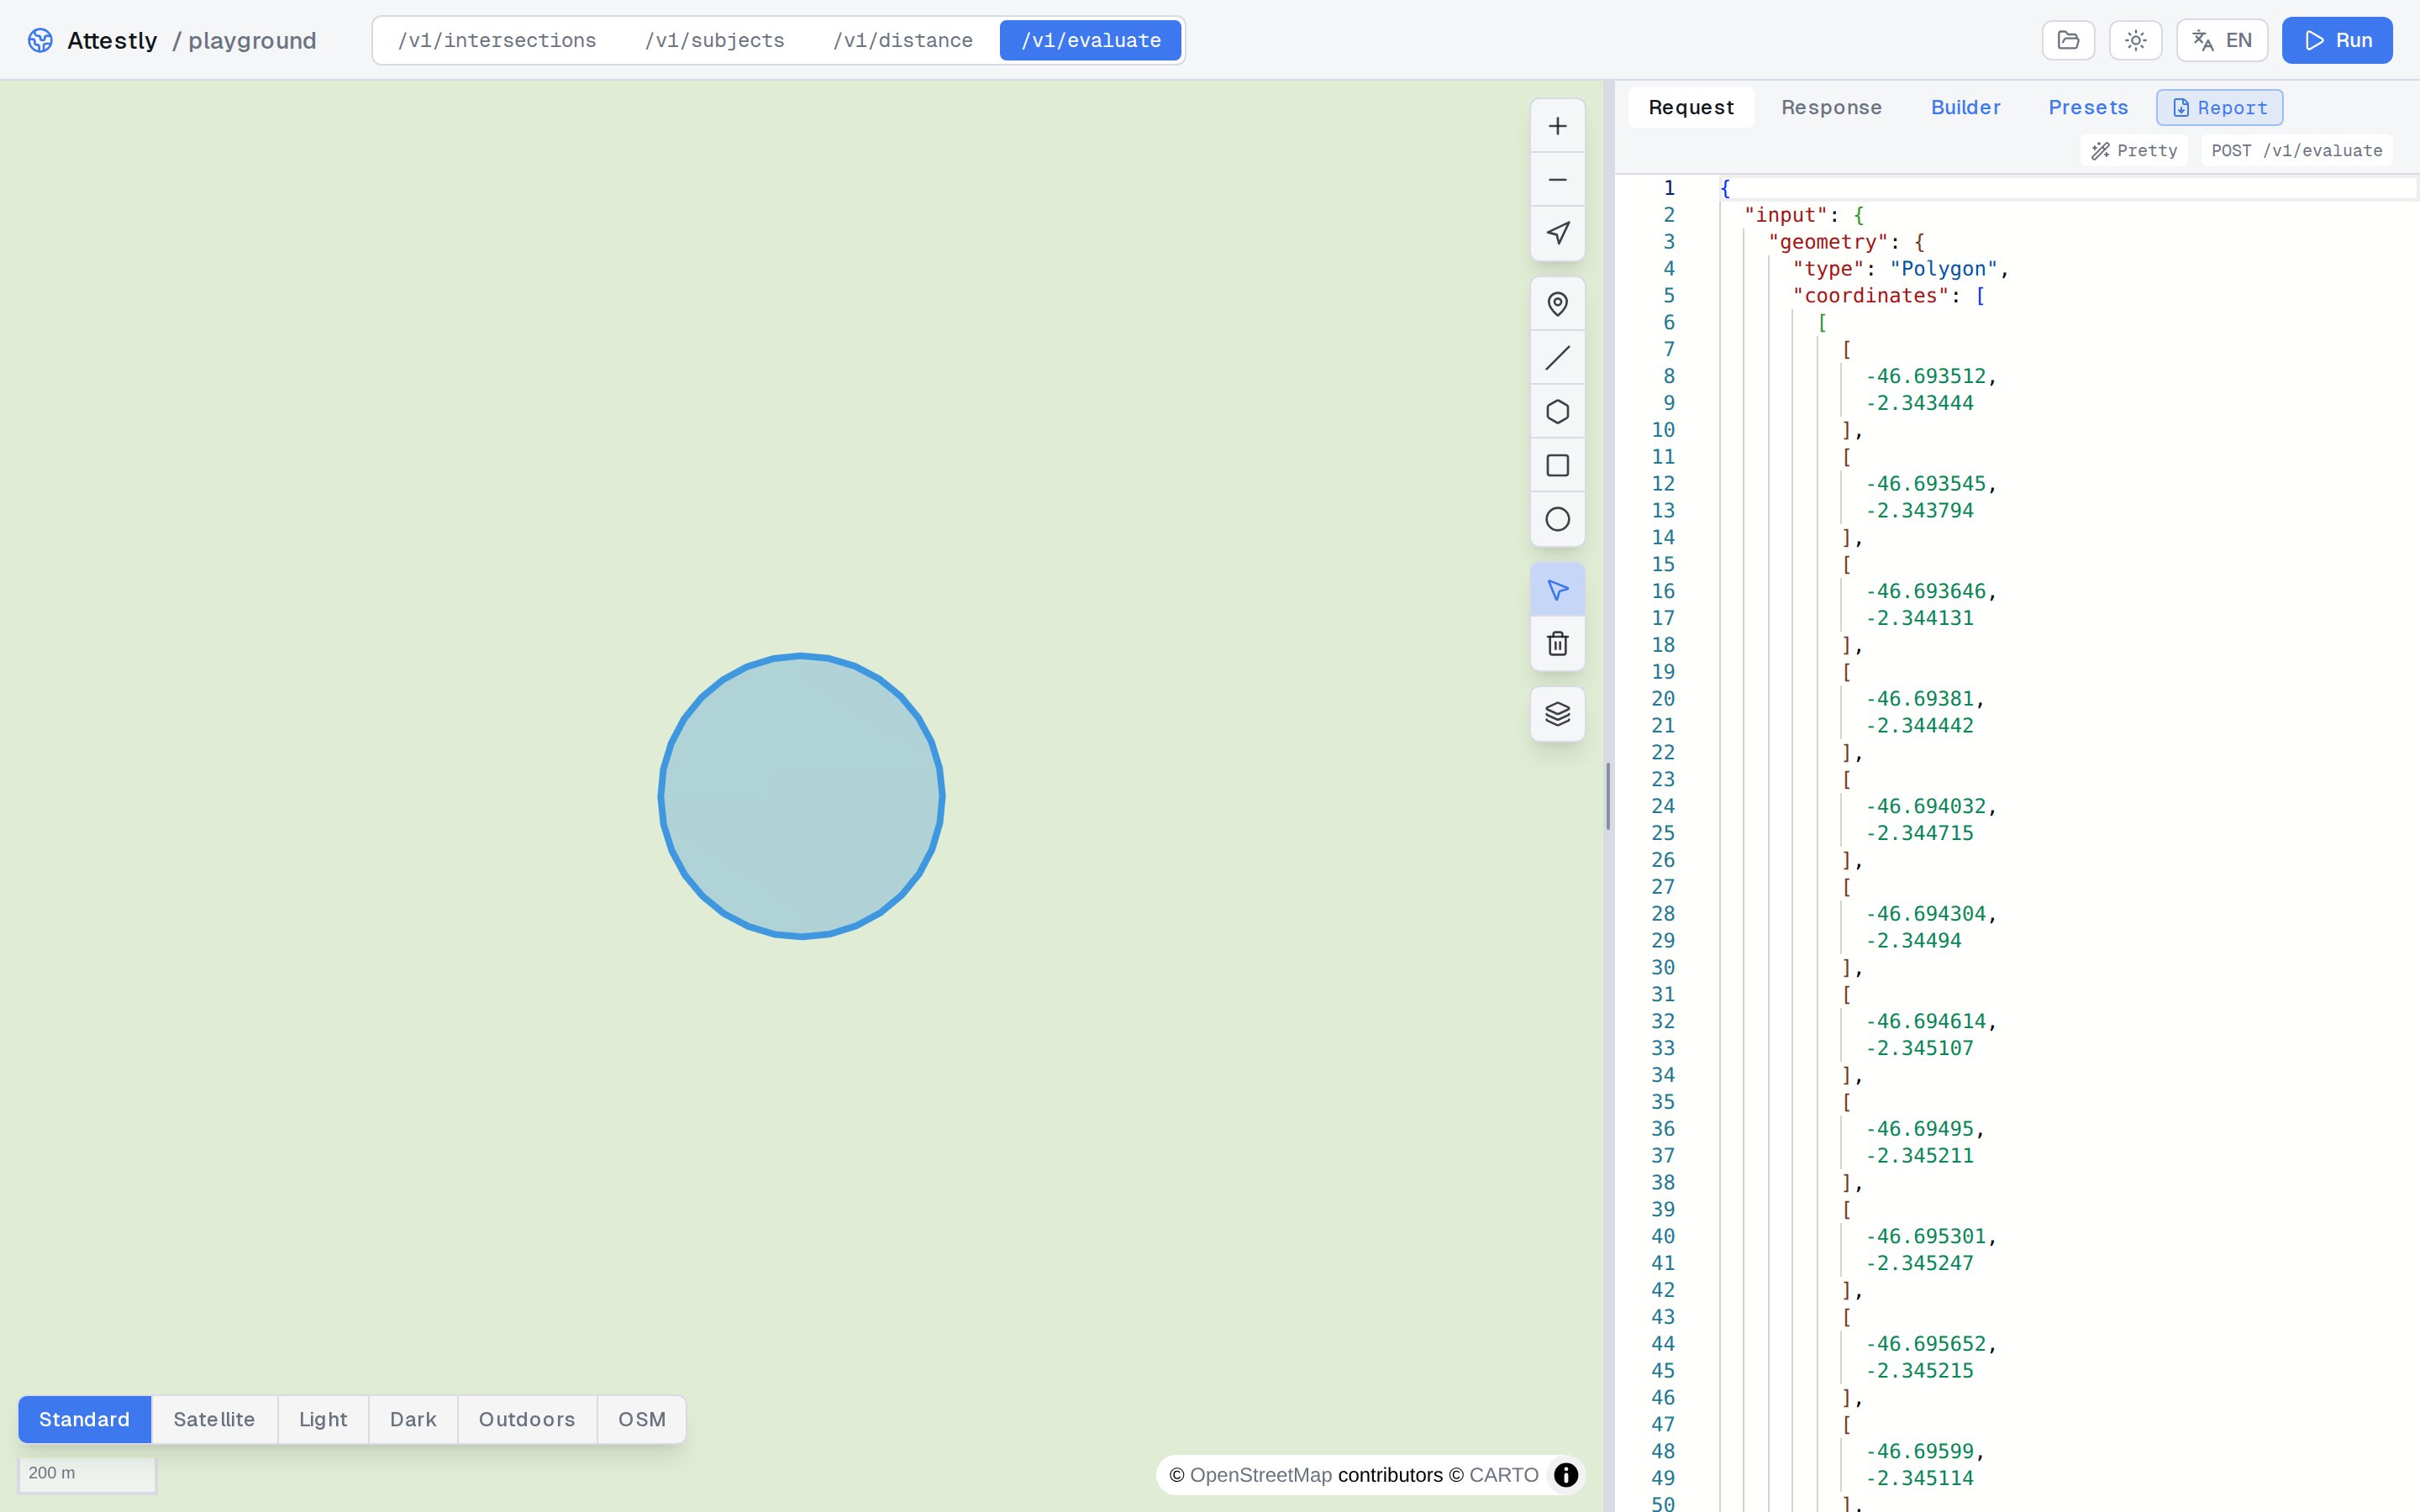Select the rectangle drawing tool

click(x=1557, y=465)
